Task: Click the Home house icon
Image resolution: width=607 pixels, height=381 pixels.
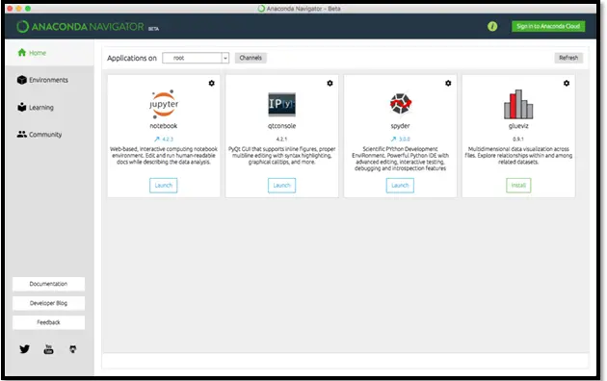Action: point(21,53)
